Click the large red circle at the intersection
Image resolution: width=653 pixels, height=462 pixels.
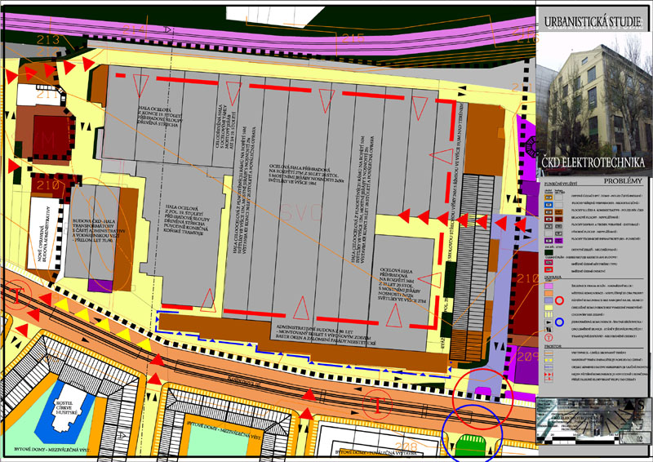[483, 399]
